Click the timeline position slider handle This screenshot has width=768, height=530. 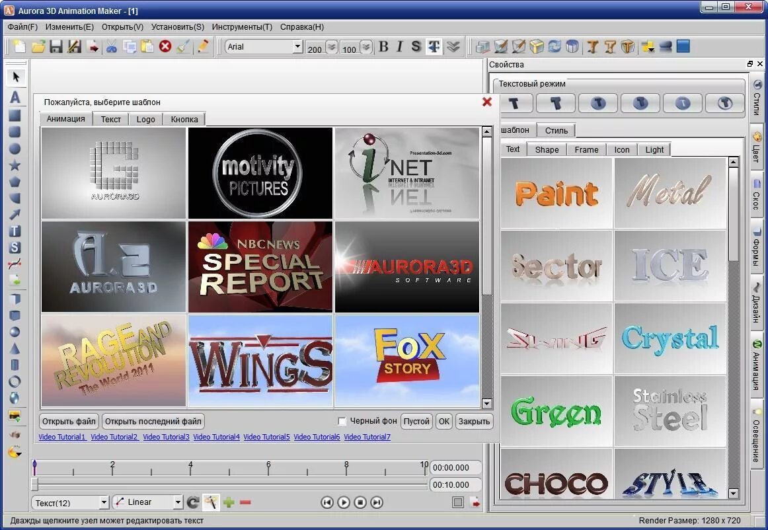click(35, 484)
